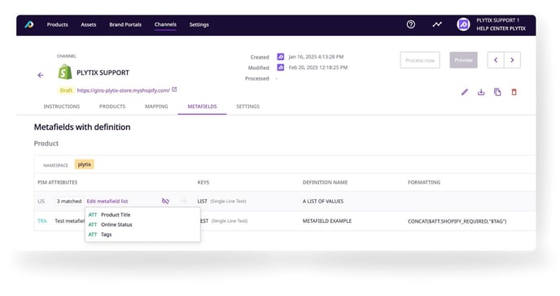Select Product Title attribute in popup
The height and width of the screenshot is (296, 560).
pyautogui.click(x=116, y=215)
